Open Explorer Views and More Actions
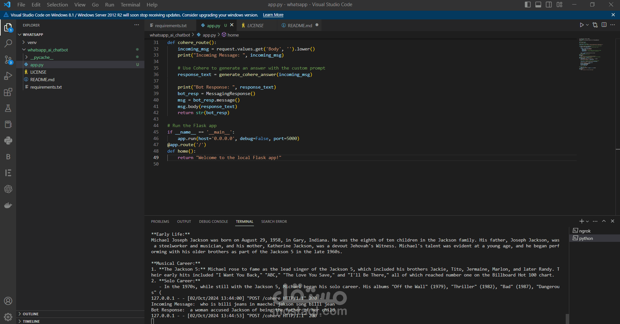The width and height of the screenshot is (620, 324). click(x=137, y=25)
